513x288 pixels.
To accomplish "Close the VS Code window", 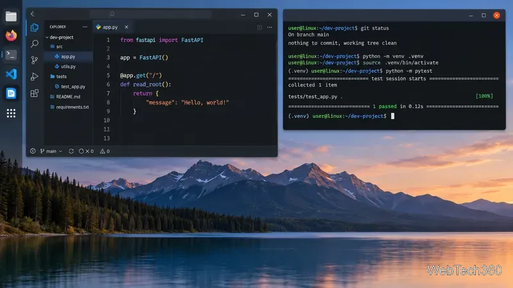I will tap(269, 15).
